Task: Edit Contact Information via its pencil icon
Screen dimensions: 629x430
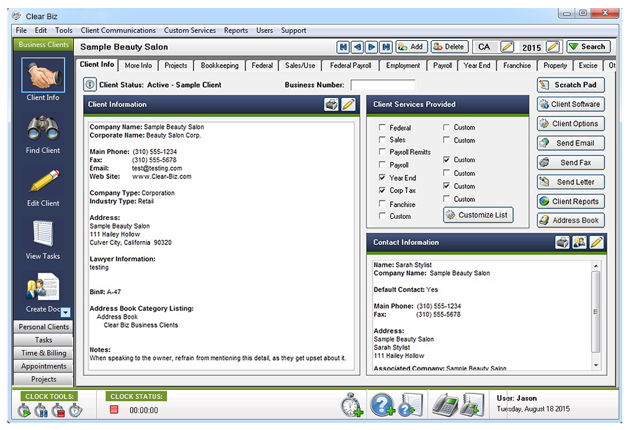Action: 596,242
